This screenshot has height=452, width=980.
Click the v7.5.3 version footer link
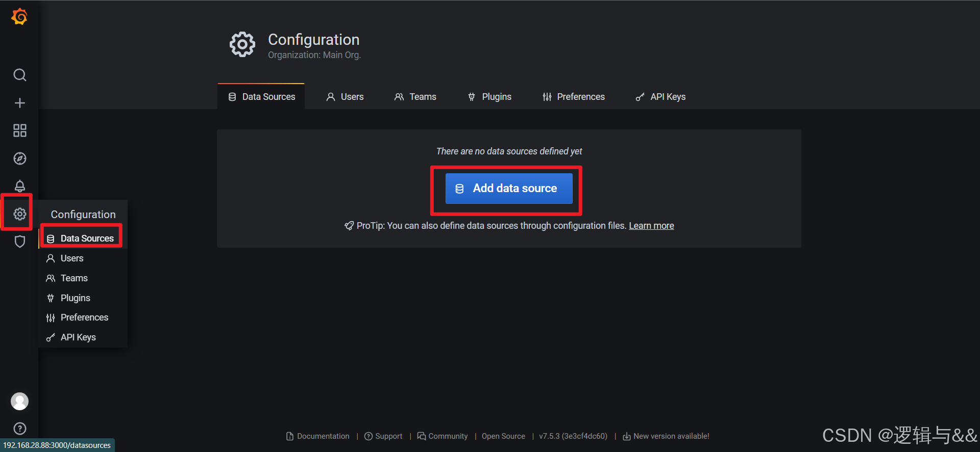pyautogui.click(x=573, y=436)
